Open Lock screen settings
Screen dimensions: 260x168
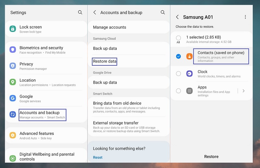point(46,29)
